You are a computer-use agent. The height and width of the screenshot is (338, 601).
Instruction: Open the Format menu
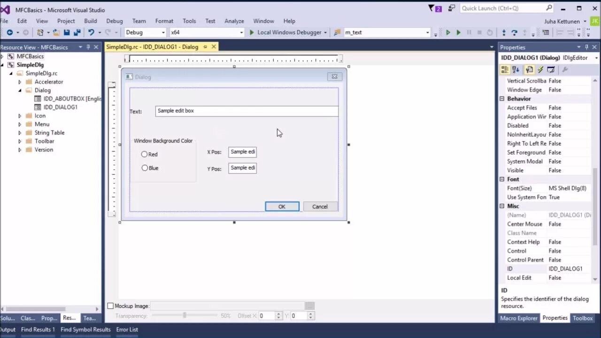point(164,21)
